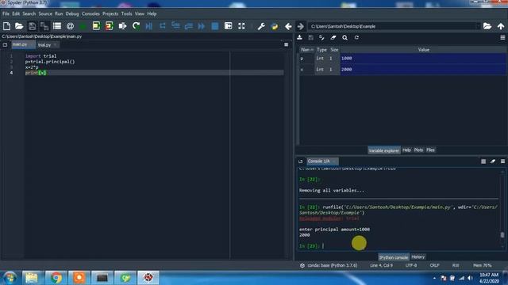The height and width of the screenshot is (285, 508).
Task: Open Run menu
Action: pyautogui.click(x=59, y=13)
